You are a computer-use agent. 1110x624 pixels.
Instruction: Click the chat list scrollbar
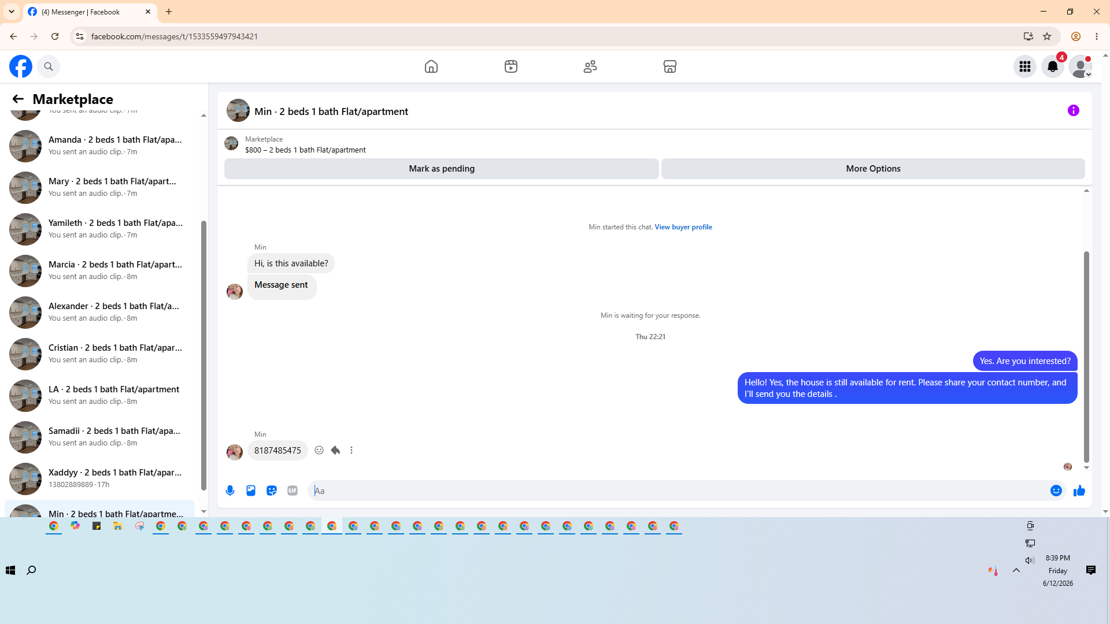coord(203,355)
